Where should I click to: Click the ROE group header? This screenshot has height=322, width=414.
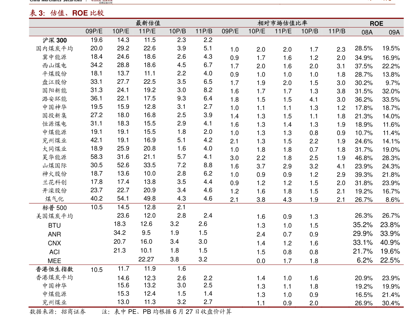[x=376, y=24]
